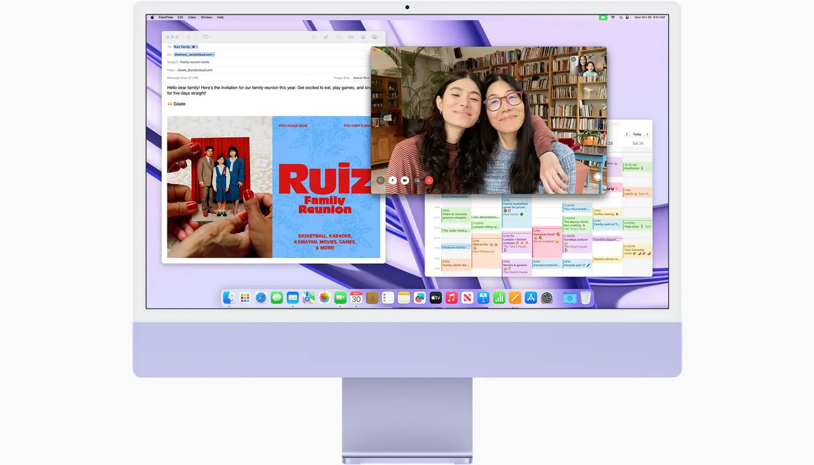Go to next week in Calendar

tap(647, 134)
